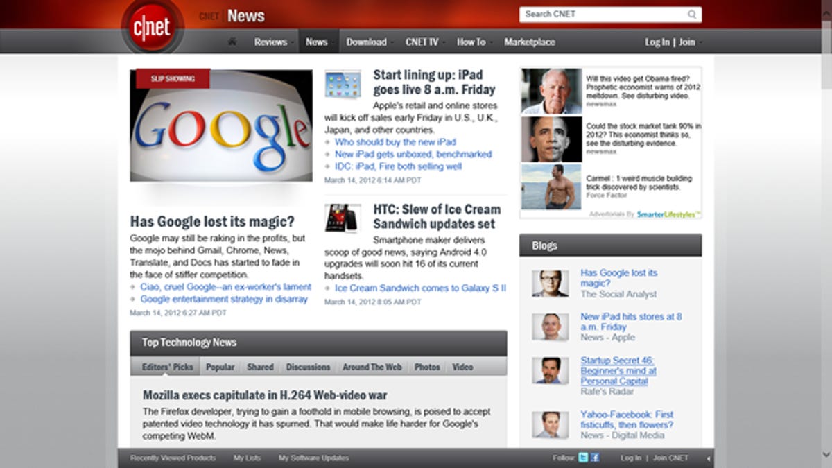Follow the Who should buy the new iPad link

click(395, 141)
